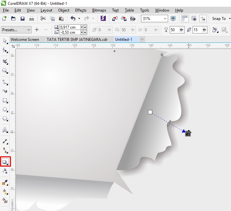Click the shadow vertical offset field
The image size is (231, 211).
(70, 32)
